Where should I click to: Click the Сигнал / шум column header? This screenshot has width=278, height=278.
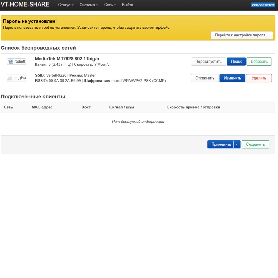click(122, 107)
